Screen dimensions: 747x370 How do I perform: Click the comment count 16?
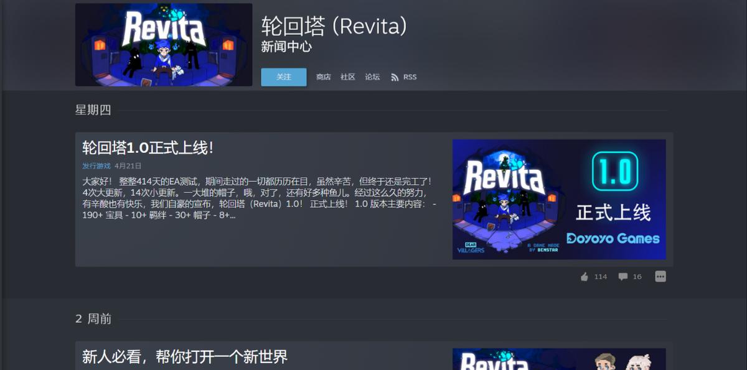coord(637,277)
